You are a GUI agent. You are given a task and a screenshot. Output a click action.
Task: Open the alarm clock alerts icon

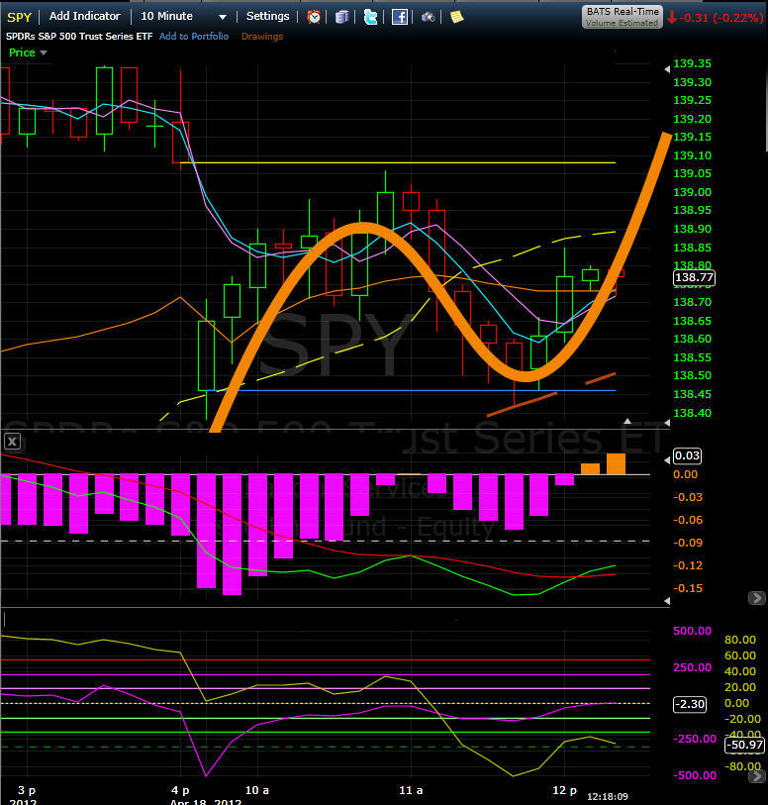pyautogui.click(x=314, y=17)
